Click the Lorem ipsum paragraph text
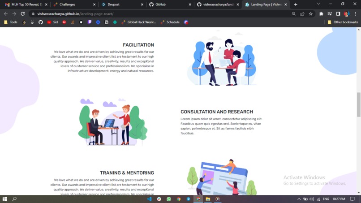The width and height of the screenshot is (361, 203). pos(221,126)
